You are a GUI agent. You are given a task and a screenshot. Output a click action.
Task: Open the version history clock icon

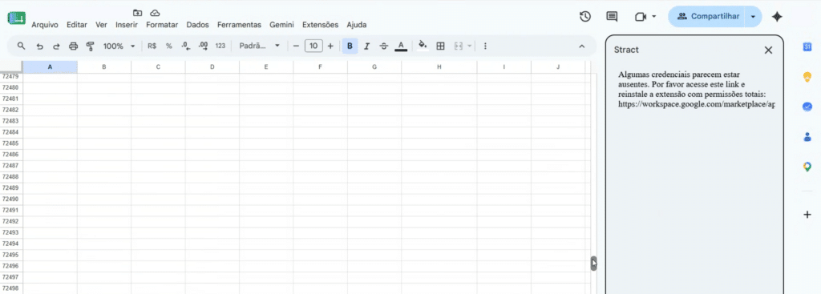pyautogui.click(x=584, y=17)
